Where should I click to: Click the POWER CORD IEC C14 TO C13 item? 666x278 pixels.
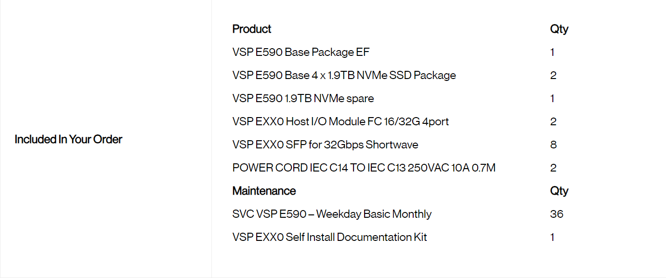pos(364,168)
